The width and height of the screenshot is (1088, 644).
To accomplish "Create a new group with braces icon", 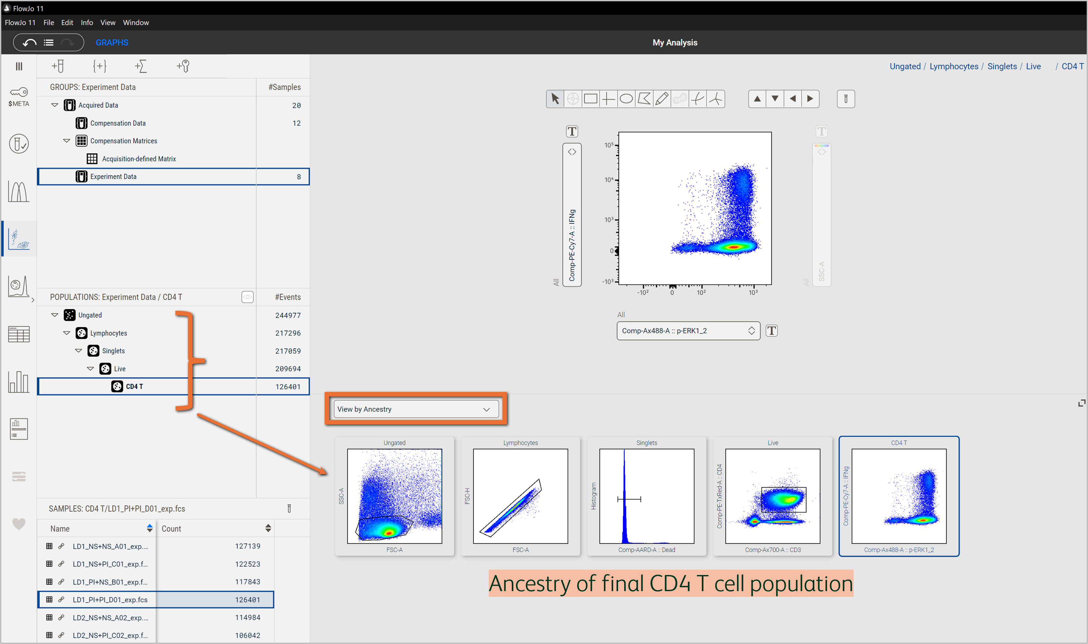I will click(99, 66).
